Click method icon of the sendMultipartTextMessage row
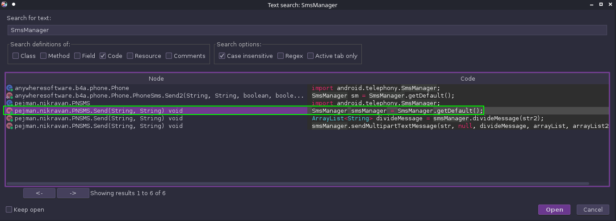616x221 pixels. click(10, 126)
